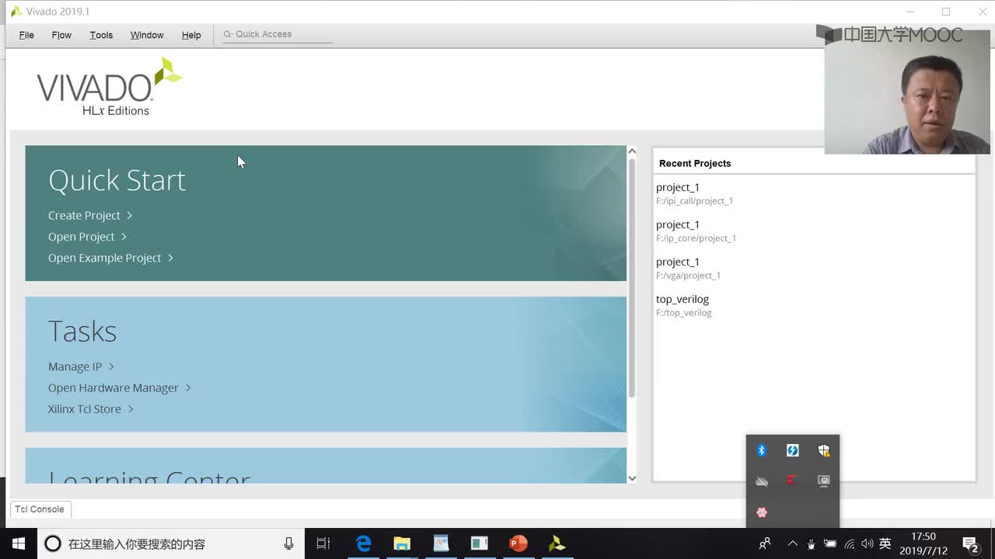Click the chevron next to Open Hardware Manager
This screenshot has width=995, height=559.
(188, 387)
